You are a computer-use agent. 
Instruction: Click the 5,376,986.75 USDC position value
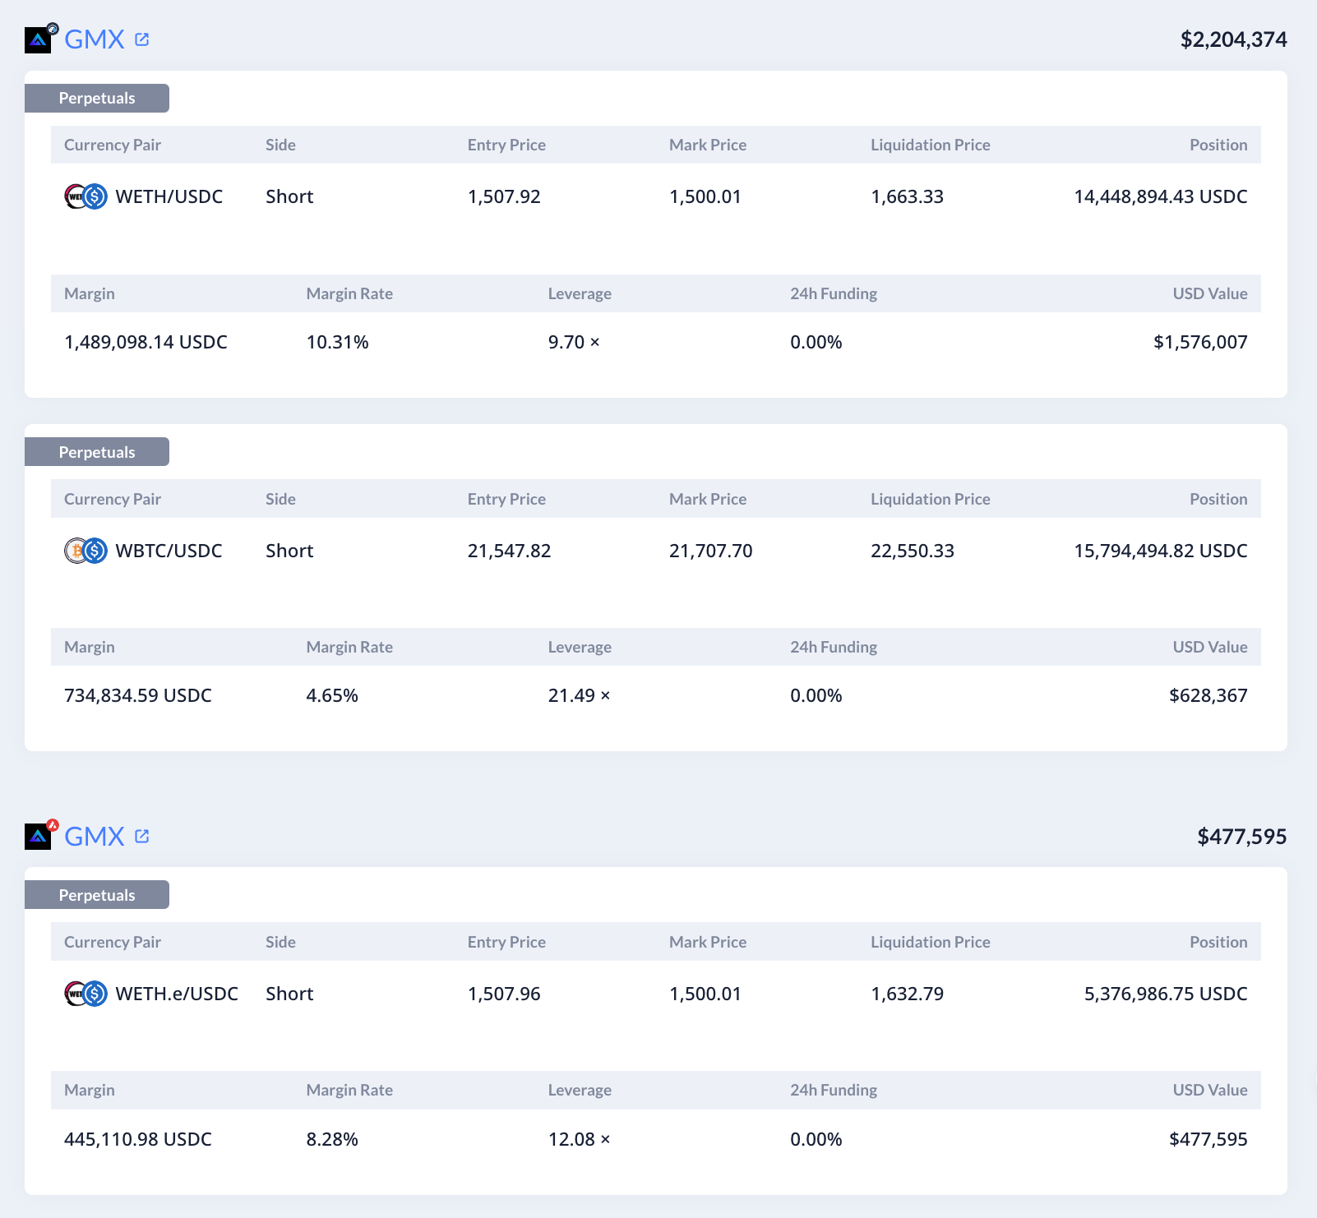coord(1165,994)
